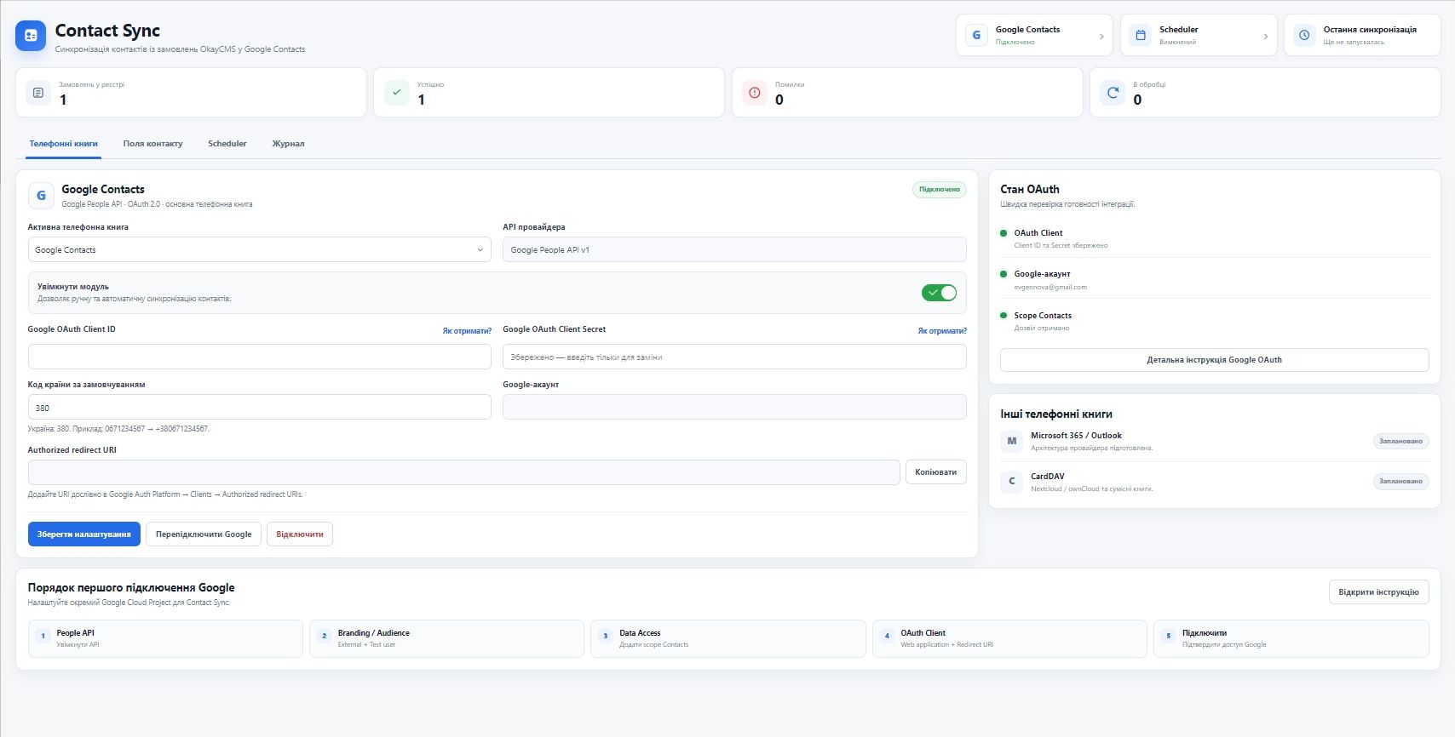The height and width of the screenshot is (737, 1455).
Task: Expand the Scheduler header card chevron
Action: [x=1265, y=37]
